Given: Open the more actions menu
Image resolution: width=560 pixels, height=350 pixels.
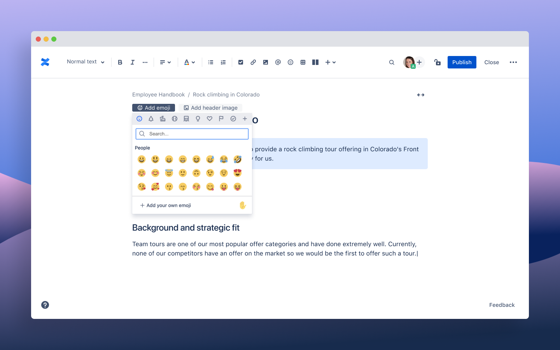Looking at the screenshot, I should 513,62.
